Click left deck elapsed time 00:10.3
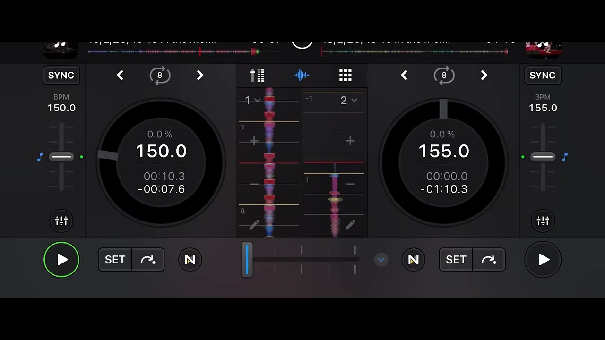605x340 pixels. click(164, 176)
